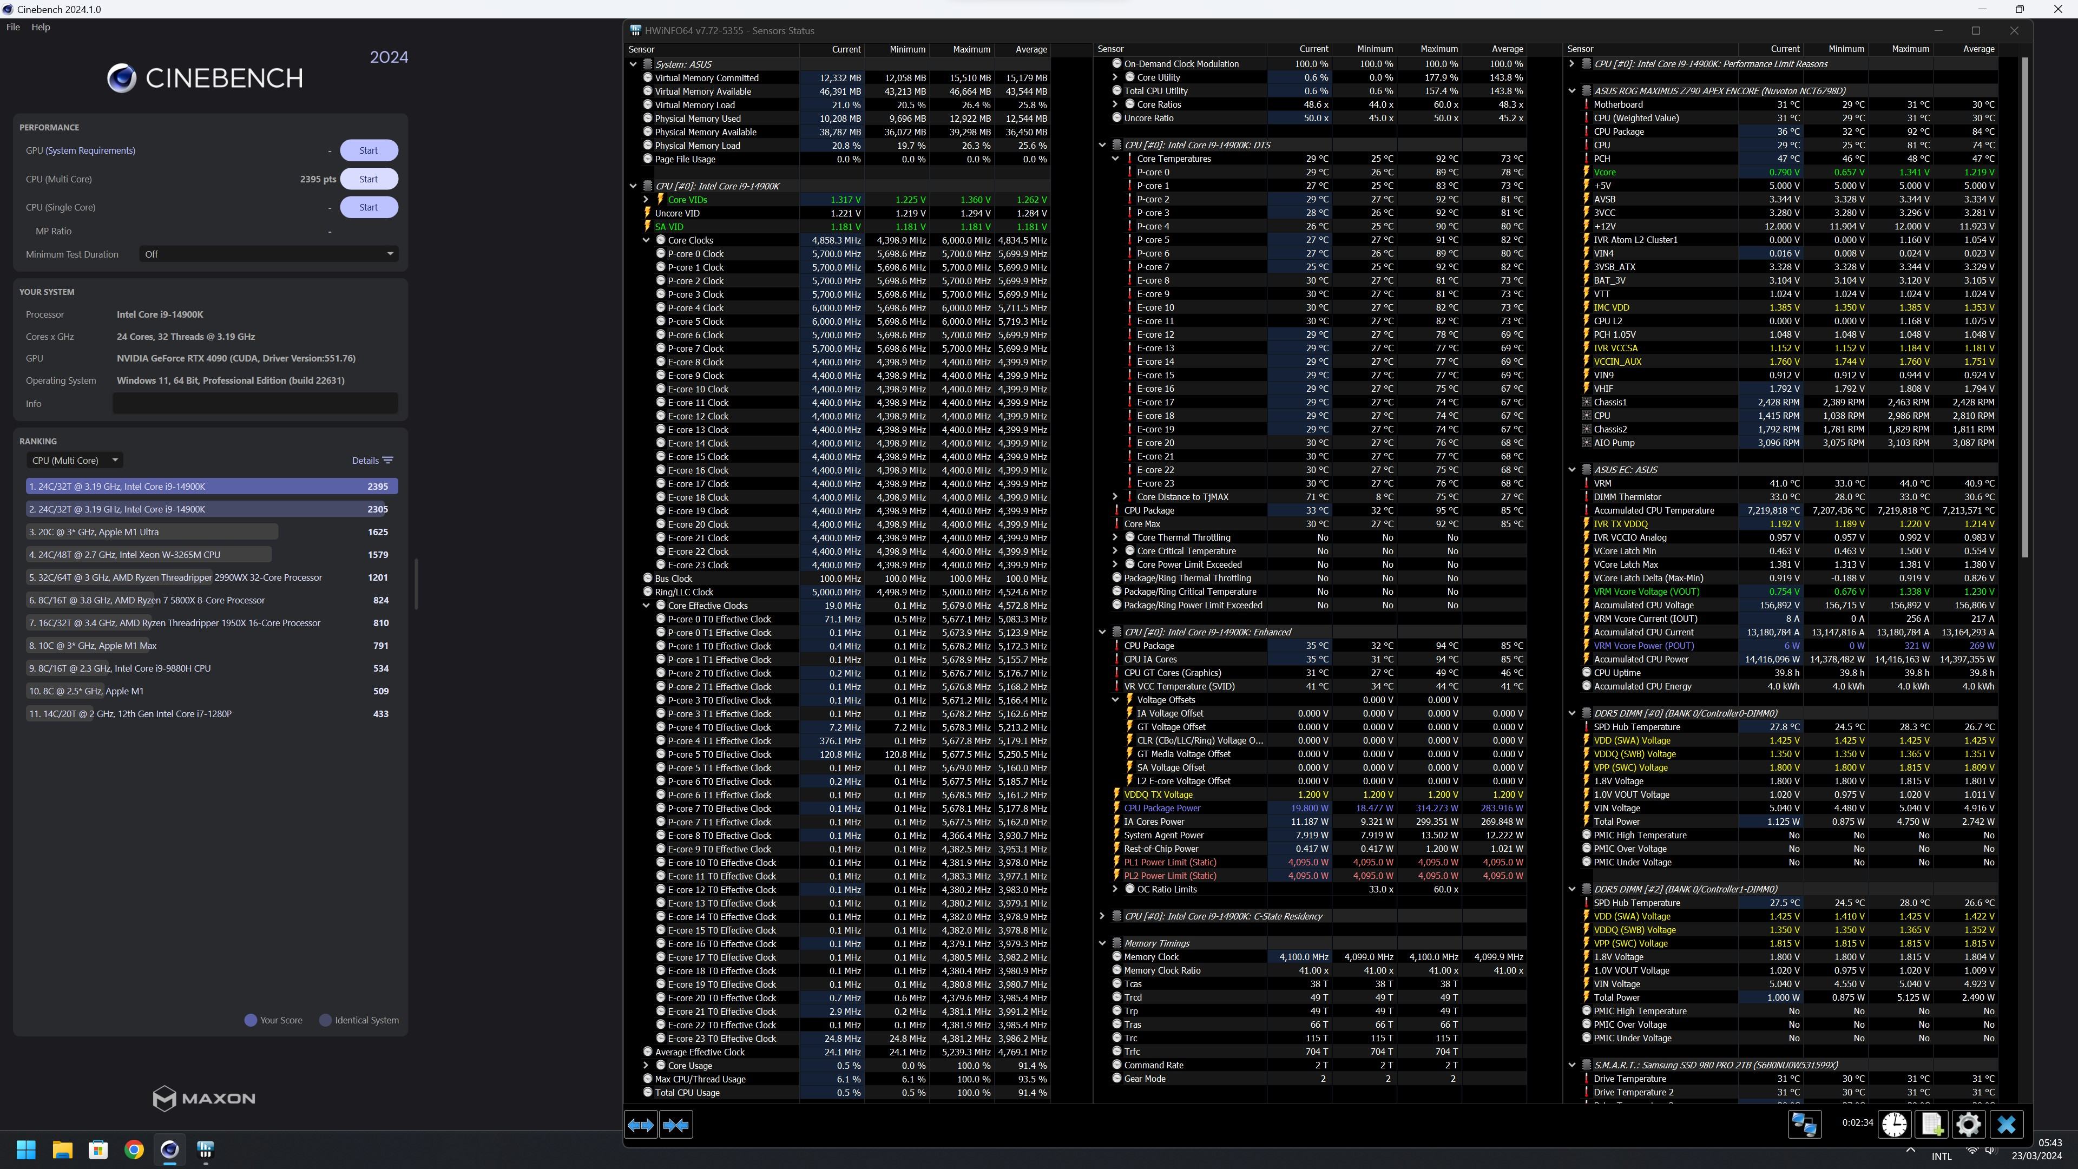Collapse the Core Clocks tree

tap(646, 240)
